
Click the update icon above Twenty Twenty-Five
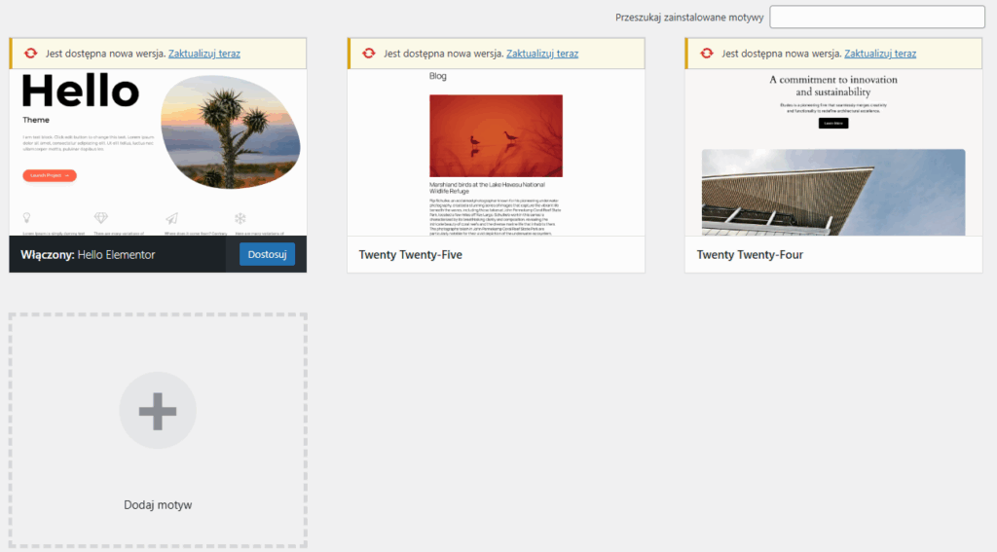[x=368, y=54]
